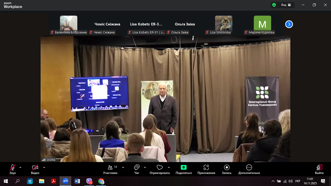Open the Дополнительно more options menu

click(249, 169)
